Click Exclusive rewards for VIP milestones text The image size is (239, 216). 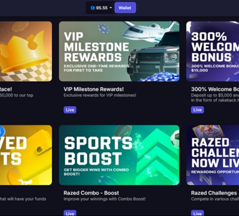click(x=100, y=95)
